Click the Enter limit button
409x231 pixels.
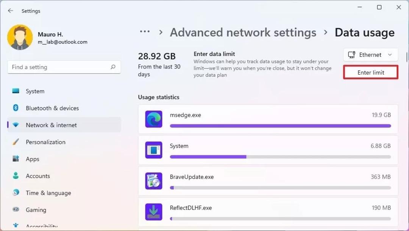[371, 72]
